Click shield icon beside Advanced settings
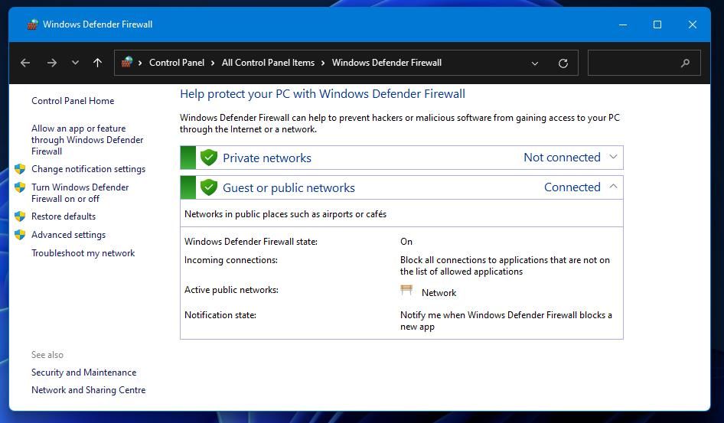The height and width of the screenshot is (423, 724). click(x=20, y=235)
